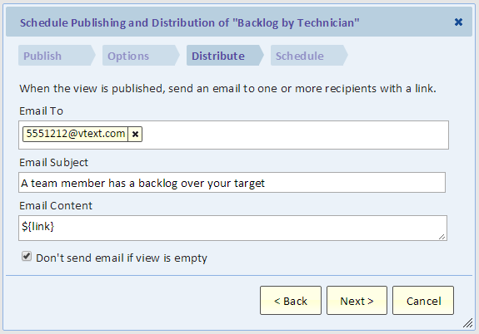The image size is (479, 334).
Task: Click the Back button
Action: tap(291, 301)
